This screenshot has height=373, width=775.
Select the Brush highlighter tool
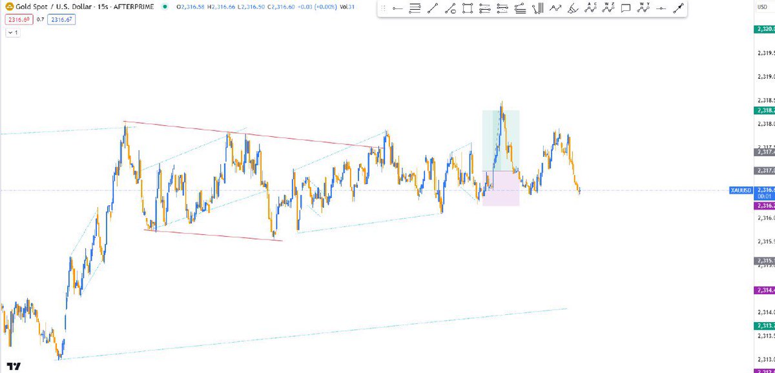(572, 9)
